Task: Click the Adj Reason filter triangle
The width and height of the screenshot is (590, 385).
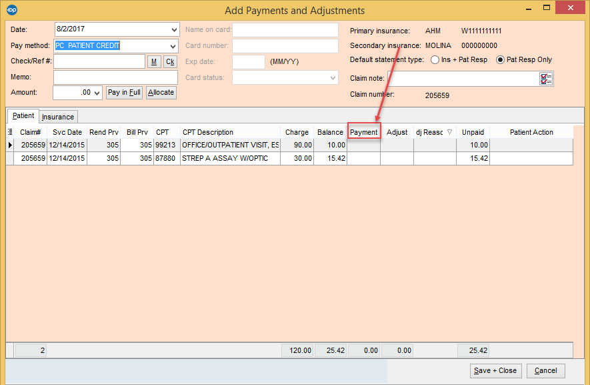Action: tap(449, 132)
